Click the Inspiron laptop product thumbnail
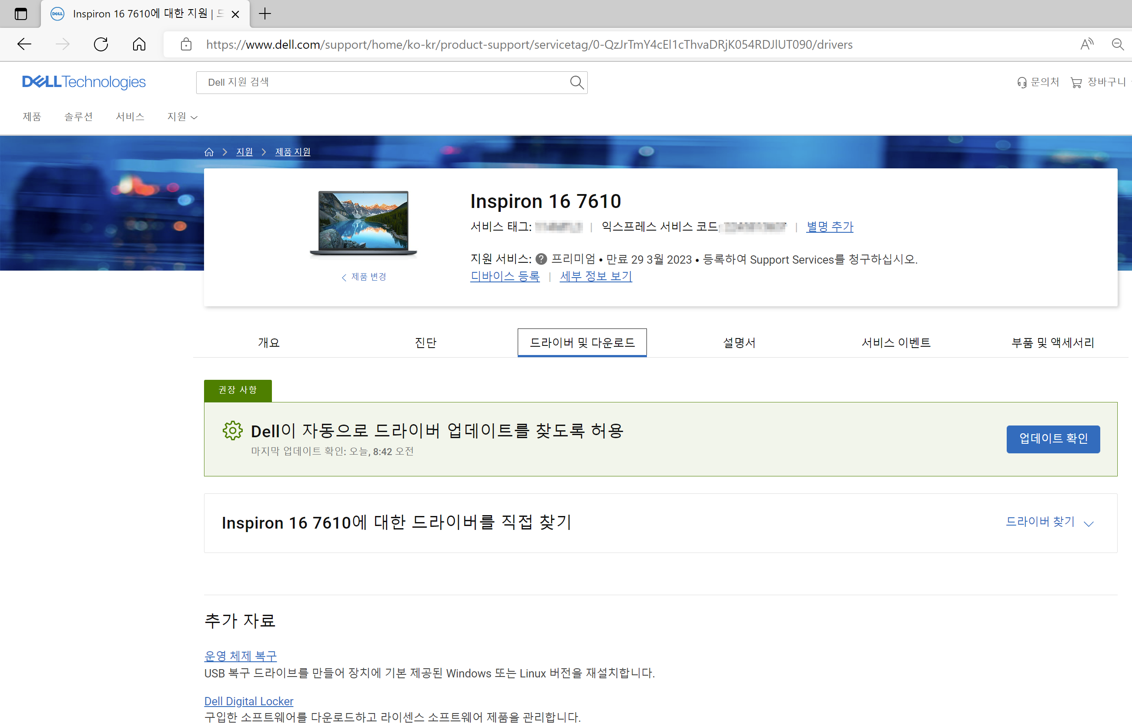The width and height of the screenshot is (1132, 727). point(363,223)
